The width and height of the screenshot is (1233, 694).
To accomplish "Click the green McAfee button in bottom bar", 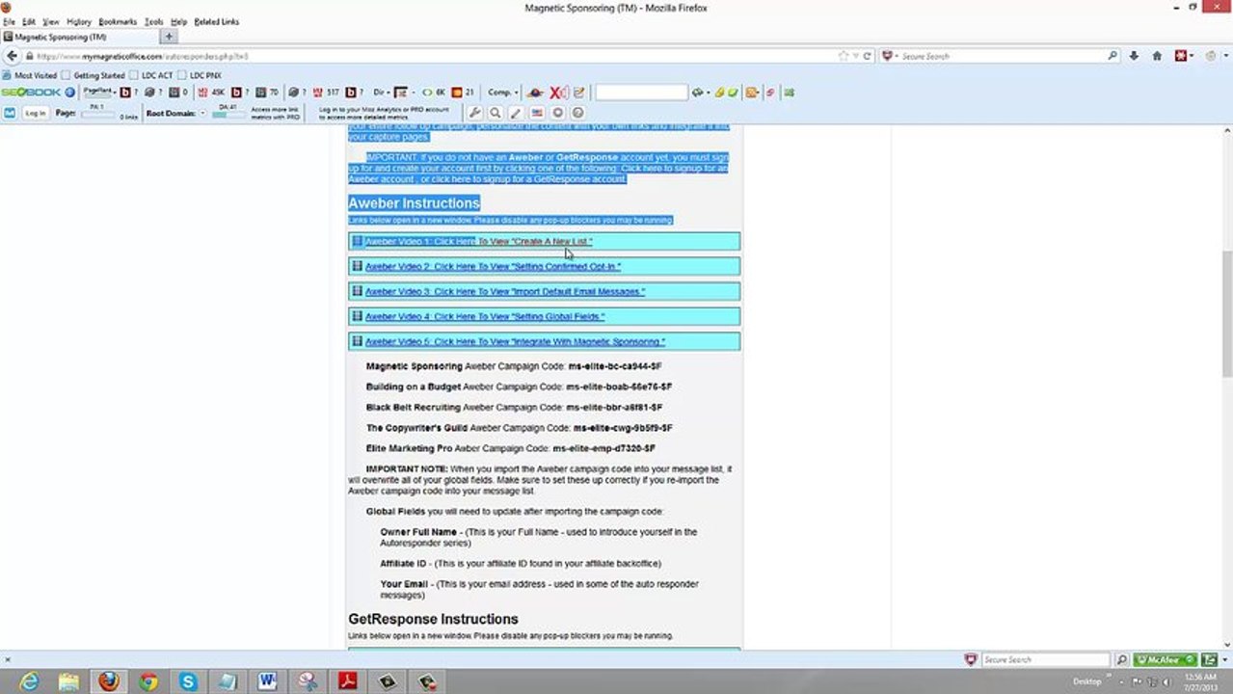I will point(1166,660).
